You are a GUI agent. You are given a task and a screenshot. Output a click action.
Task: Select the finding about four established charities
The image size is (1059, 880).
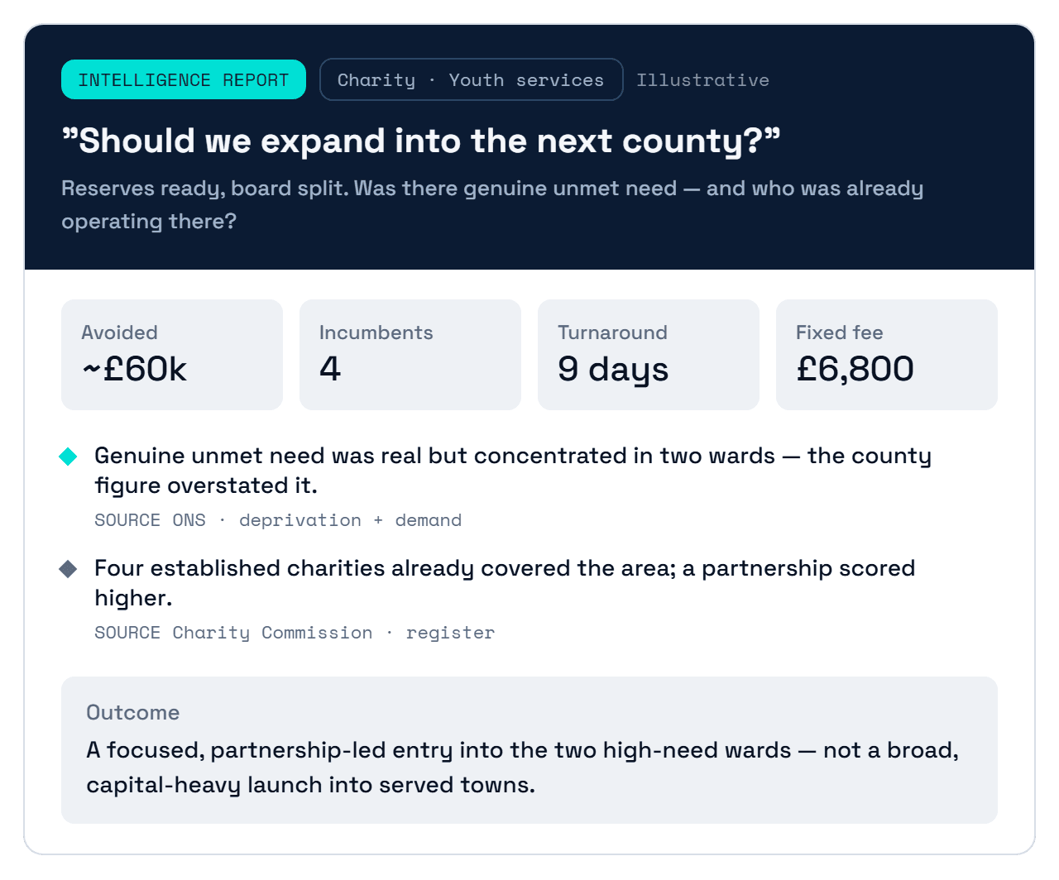pos(505,583)
